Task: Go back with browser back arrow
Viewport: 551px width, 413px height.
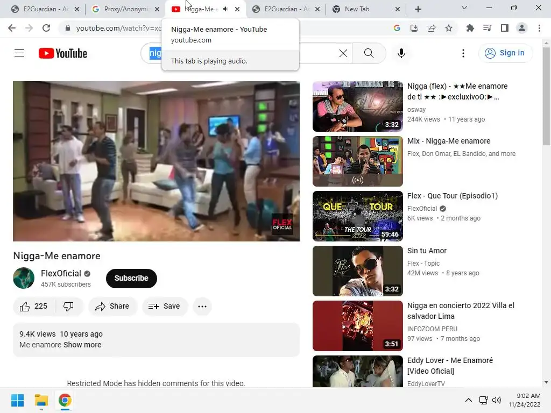Action: click(x=12, y=28)
